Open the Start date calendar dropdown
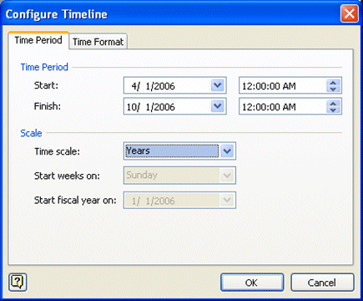Screen dimensions: 363x301 pyautogui.click(x=218, y=85)
